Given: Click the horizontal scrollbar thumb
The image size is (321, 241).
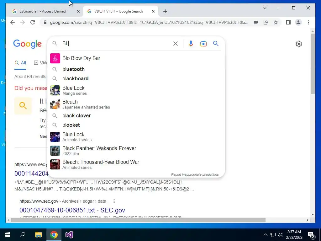Looking at the screenshot, I should click(x=138, y=220).
